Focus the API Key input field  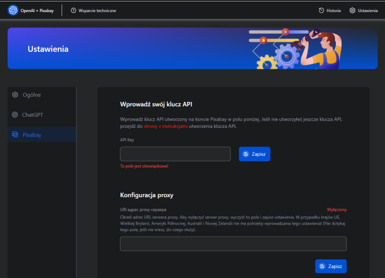175,154
